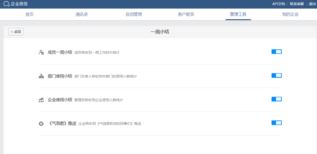
Task: Go to the 应用管理 tab
Action: [134, 14]
